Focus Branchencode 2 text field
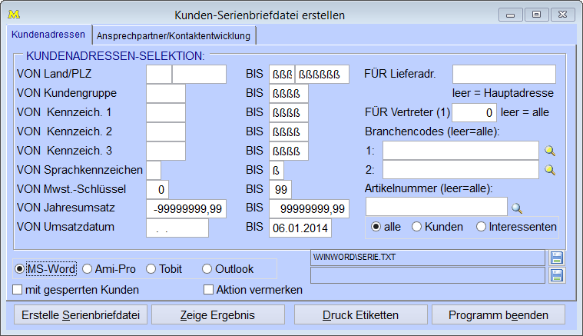Screen dimensions: 583x336 [x=461, y=170]
